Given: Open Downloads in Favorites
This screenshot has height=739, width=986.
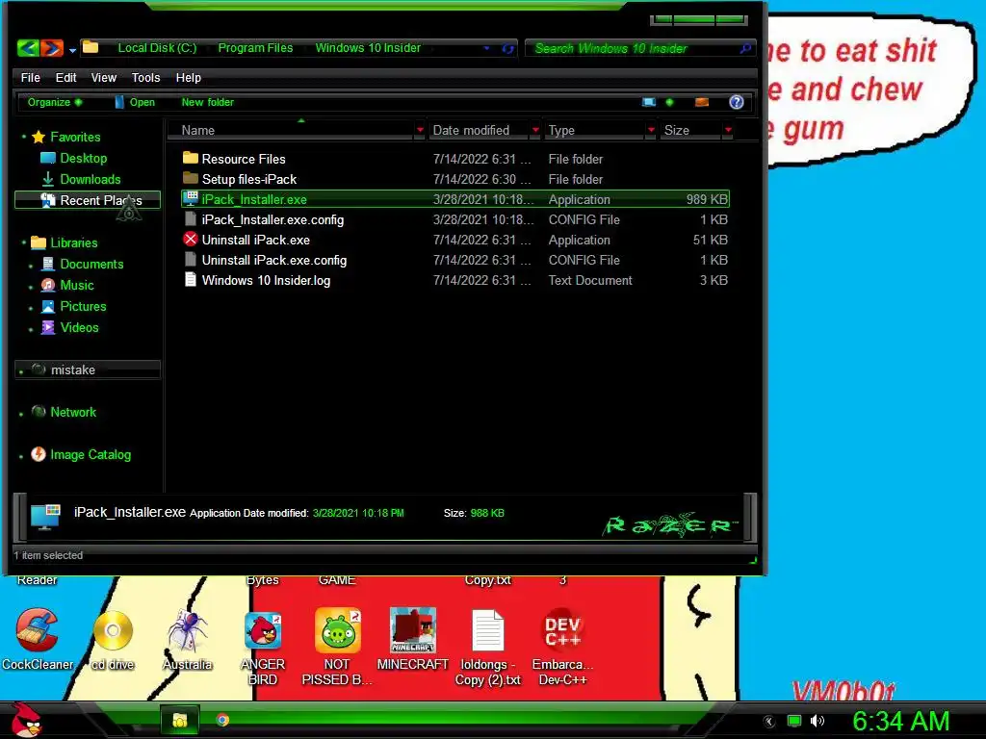Looking at the screenshot, I should coord(81,179).
